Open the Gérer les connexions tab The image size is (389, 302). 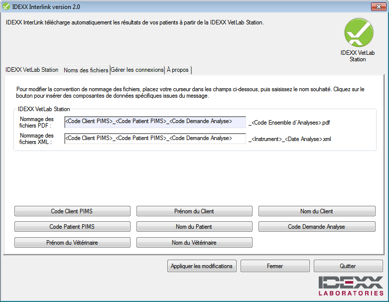137,70
